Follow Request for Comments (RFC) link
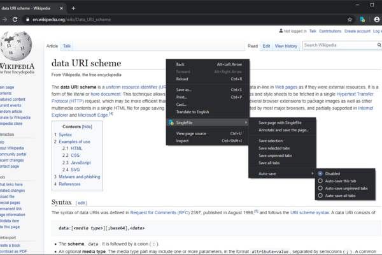Image resolution: width=382 pixels, height=255 pixels. point(160,213)
